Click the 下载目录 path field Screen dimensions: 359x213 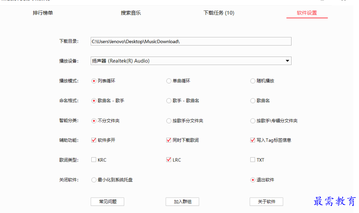pyautogui.click(x=191, y=41)
